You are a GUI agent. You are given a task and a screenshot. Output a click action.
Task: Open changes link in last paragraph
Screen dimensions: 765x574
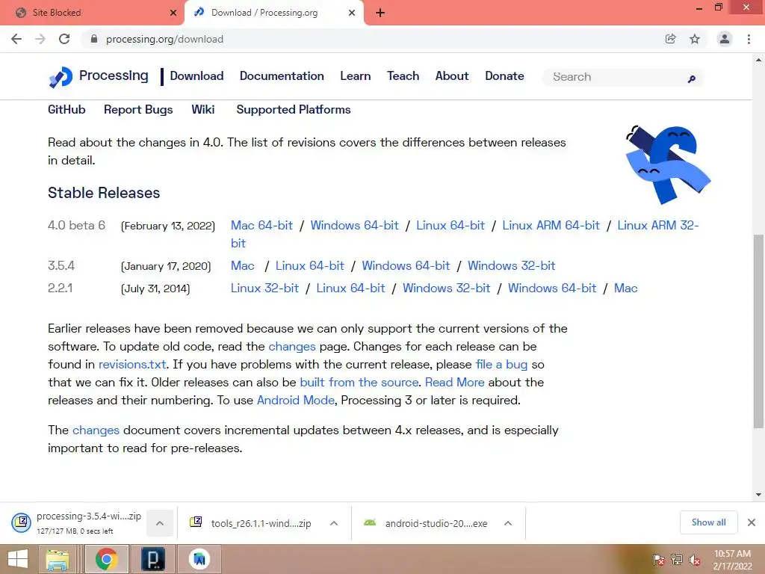tap(96, 430)
